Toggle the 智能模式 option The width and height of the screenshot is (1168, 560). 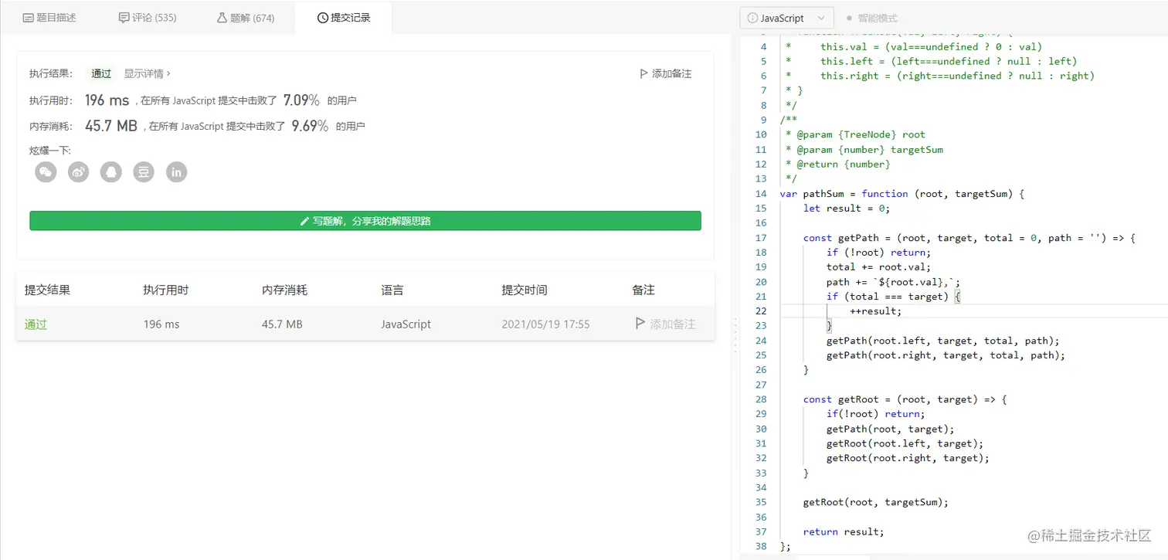[872, 18]
